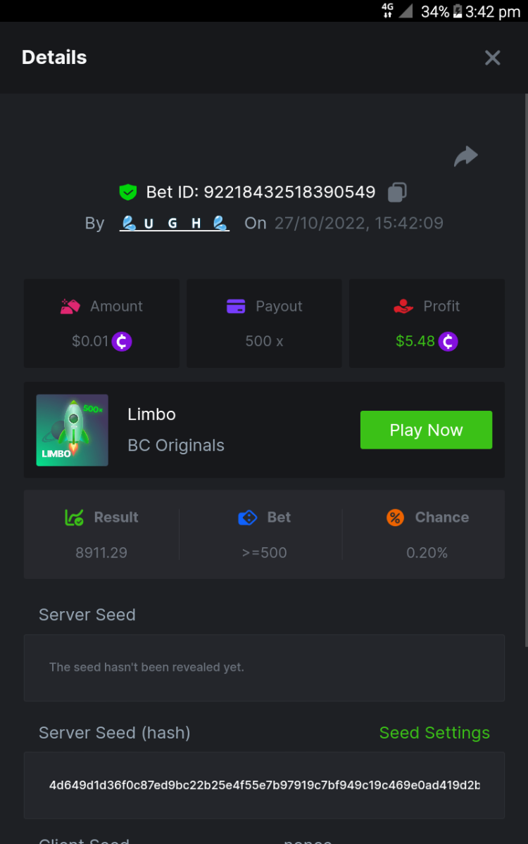Click the currency coin beside $0.01
The height and width of the screenshot is (844, 528).
tap(122, 342)
